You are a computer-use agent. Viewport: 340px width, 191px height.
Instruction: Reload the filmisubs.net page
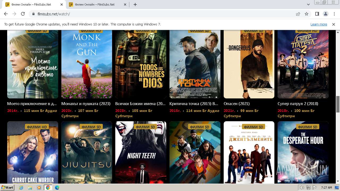[x=23, y=14]
